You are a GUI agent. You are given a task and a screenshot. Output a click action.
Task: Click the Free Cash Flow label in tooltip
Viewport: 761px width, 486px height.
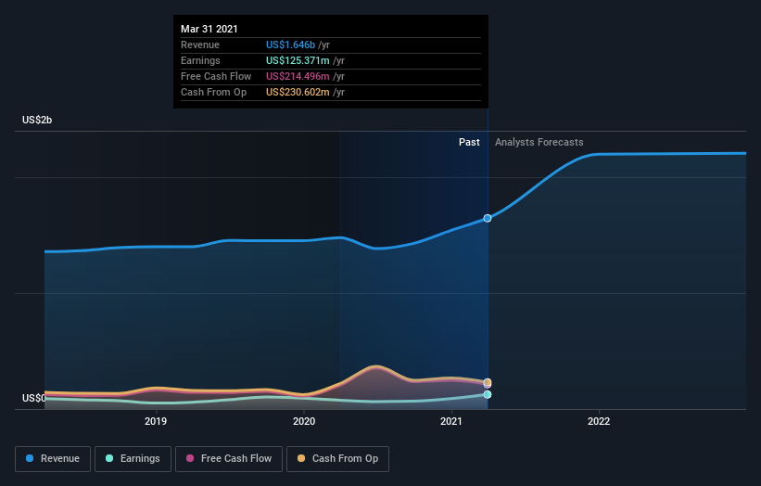(x=216, y=76)
